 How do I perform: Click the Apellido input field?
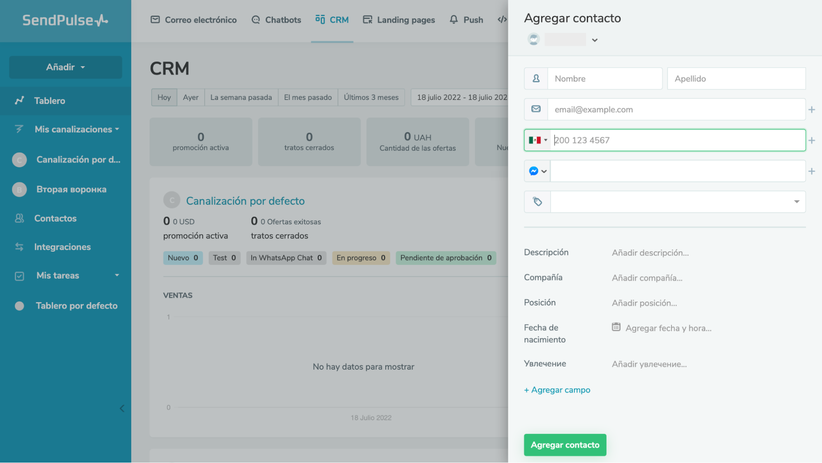[736, 79]
